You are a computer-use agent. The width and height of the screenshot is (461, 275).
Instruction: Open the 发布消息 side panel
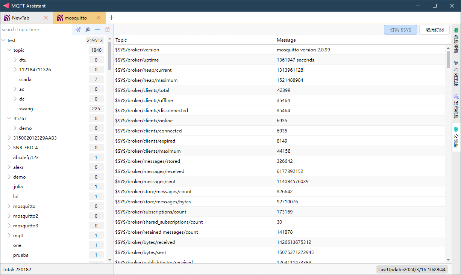[x=456, y=104]
